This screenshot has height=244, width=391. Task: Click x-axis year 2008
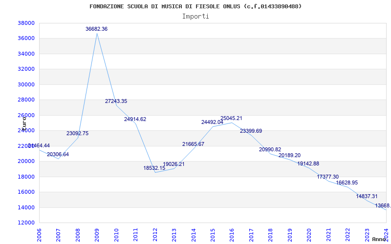(78, 235)
